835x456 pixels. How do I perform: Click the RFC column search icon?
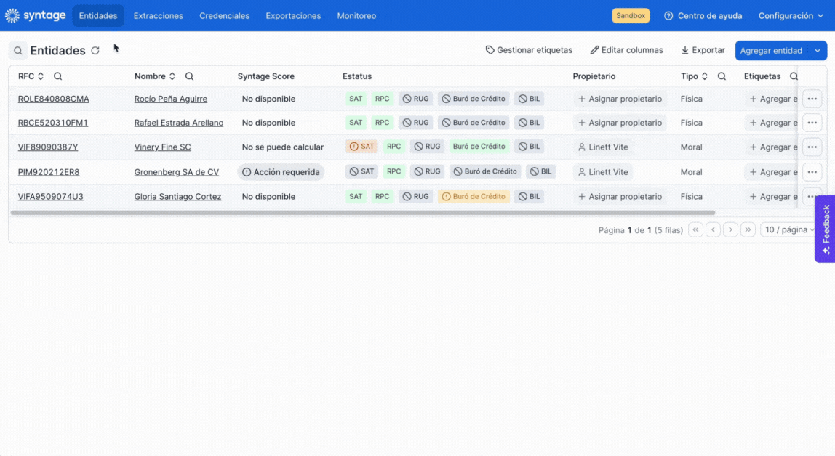[58, 76]
